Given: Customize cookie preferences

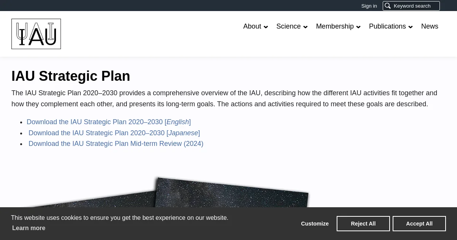Looking at the screenshot, I should click(x=315, y=224).
